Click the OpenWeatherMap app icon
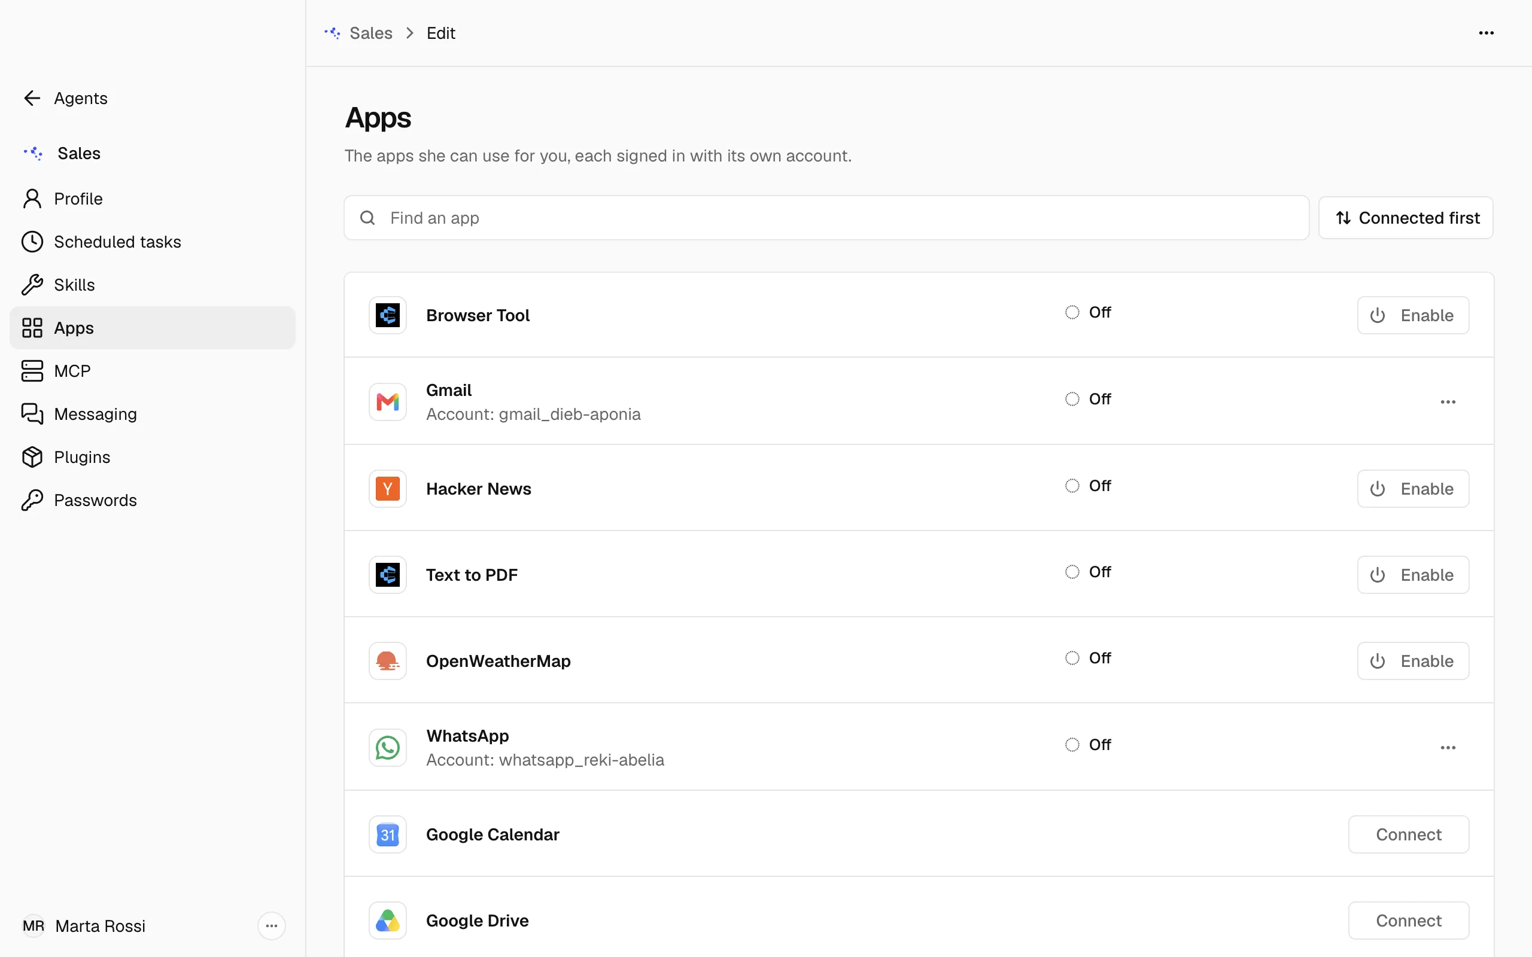Viewport: 1532px width, 957px height. coord(388,661)
